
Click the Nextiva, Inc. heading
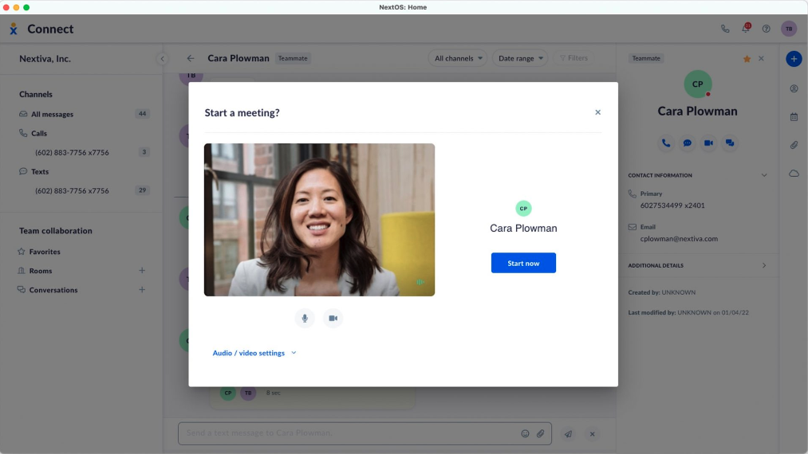(x=45, y=59)
